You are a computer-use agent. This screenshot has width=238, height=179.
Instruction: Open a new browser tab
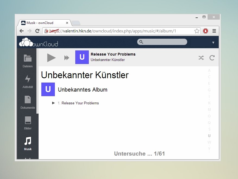click(x=76, y=23)
